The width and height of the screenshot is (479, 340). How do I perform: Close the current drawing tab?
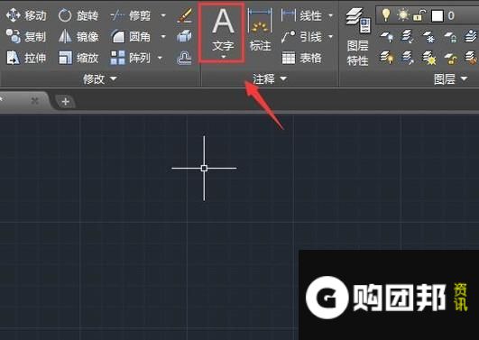tap(35, 101)
